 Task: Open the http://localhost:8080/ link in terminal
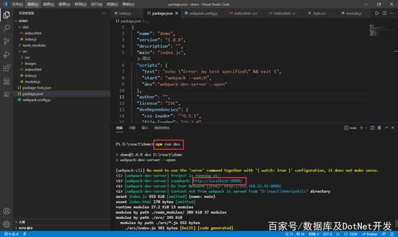click(x=218, y=181)
